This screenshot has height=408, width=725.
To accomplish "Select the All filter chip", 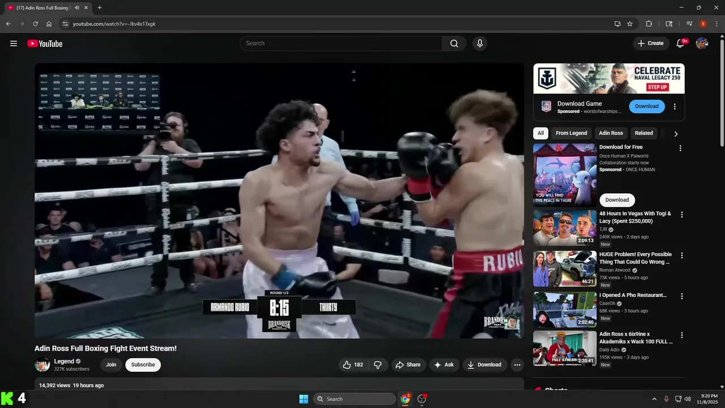I will [x=540, y=133].
